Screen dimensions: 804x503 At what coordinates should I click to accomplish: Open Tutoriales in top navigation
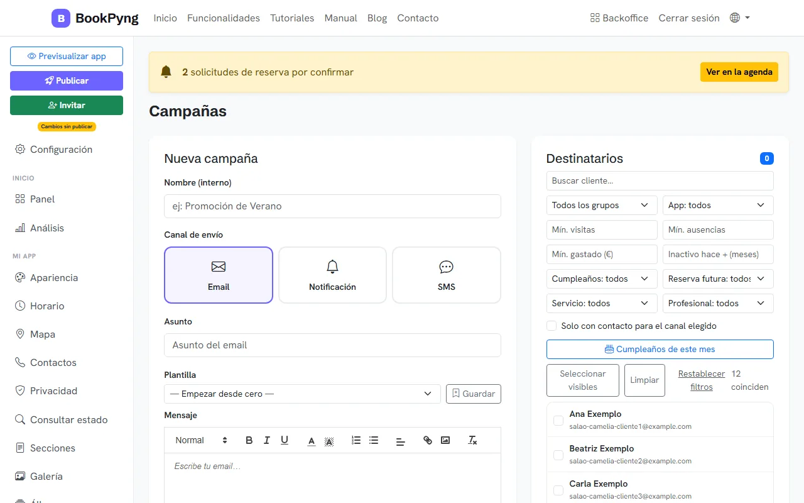(x=292, y=18)
